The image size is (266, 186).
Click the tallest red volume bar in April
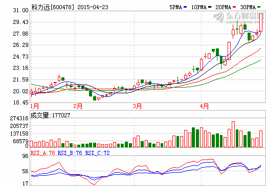tap(233, 135)
